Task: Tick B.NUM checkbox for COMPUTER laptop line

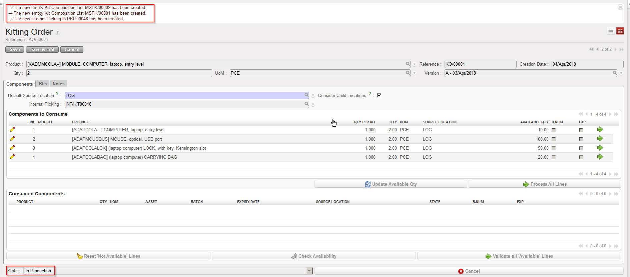Action: (554, 130)
